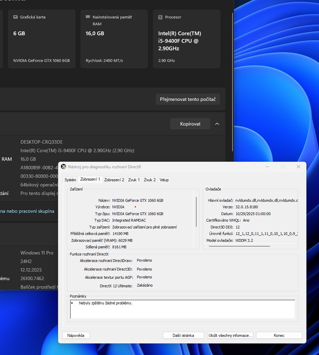The image size is (319, 355).
Task: Open Nápověda in the DirectX dialog
Action: click(x=76, y=335)
